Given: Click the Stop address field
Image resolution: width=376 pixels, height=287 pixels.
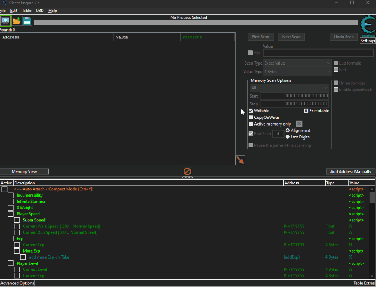Looking at the screenshot, I should tap(295, 104).
